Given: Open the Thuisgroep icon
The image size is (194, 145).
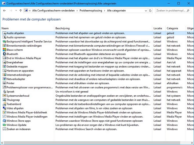Looking at the screenshot, I should pos(4,100).
